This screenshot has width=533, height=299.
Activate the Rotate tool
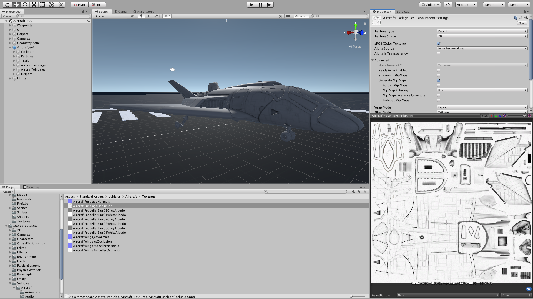(25, 5)
